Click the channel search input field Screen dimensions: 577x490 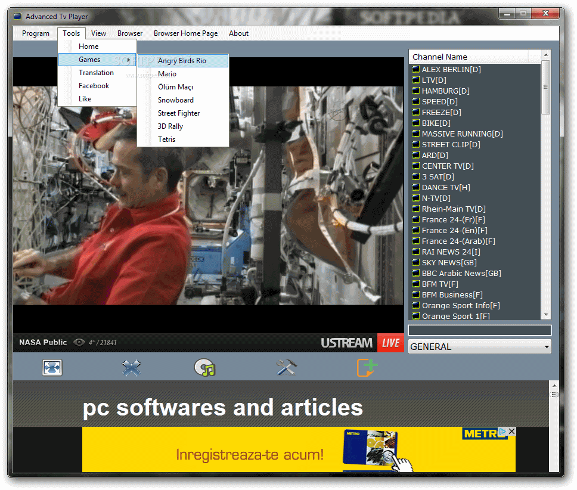click(479, 330)
